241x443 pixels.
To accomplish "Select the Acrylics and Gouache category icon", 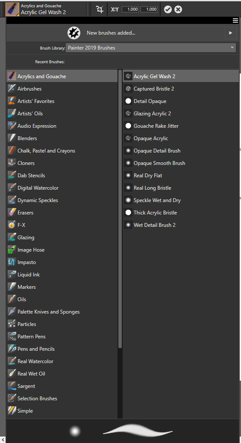I will point(12,76).
